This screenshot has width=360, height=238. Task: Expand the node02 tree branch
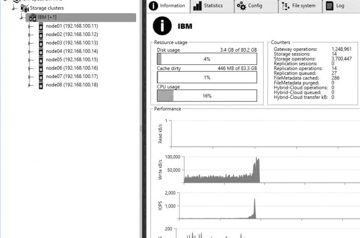click(x=30, y=35)
